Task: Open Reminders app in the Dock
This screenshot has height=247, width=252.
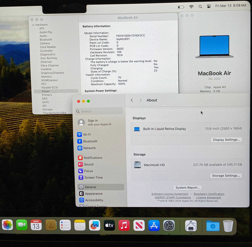Action: (x=65, y=225)
